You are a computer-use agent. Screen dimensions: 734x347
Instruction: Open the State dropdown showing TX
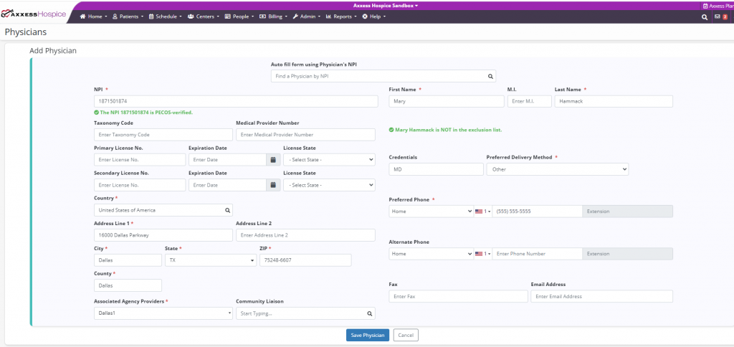tap(211, 260)
